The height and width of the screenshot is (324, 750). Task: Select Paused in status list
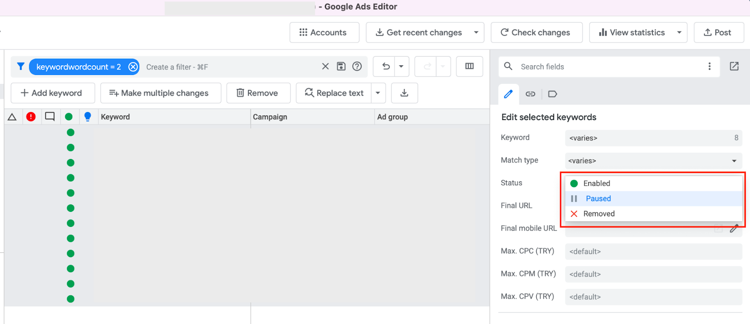(x=653, y=198)
